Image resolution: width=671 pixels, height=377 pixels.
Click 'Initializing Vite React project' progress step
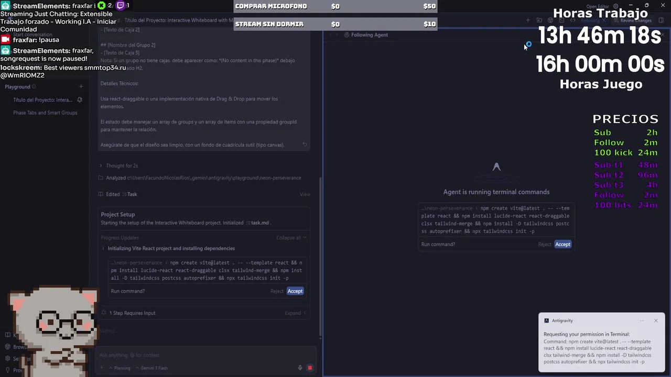pyautogui.click(x=171, y=249)
